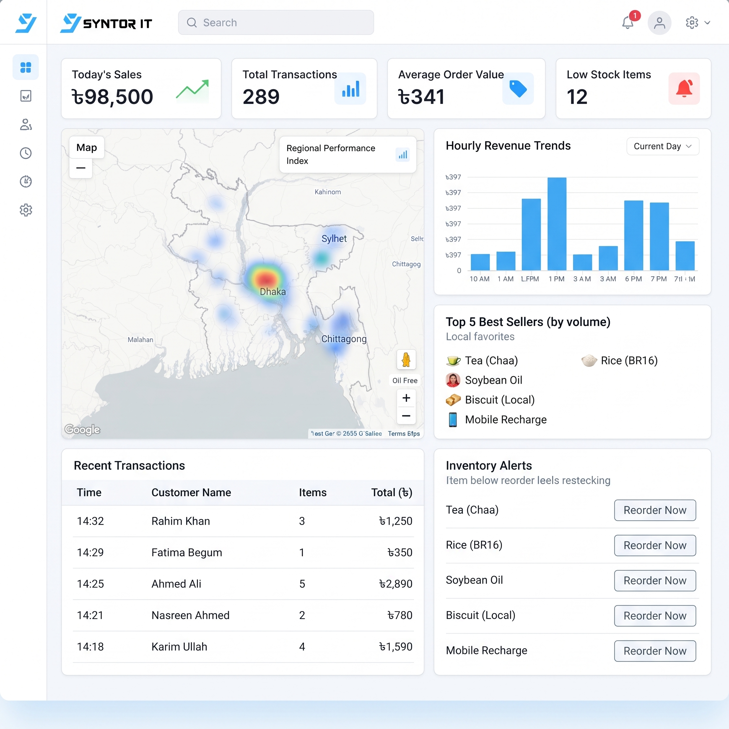Viewport: 729px width, 729px height.
Task: Reorder Mobile Recharge now
Action: 655,651
